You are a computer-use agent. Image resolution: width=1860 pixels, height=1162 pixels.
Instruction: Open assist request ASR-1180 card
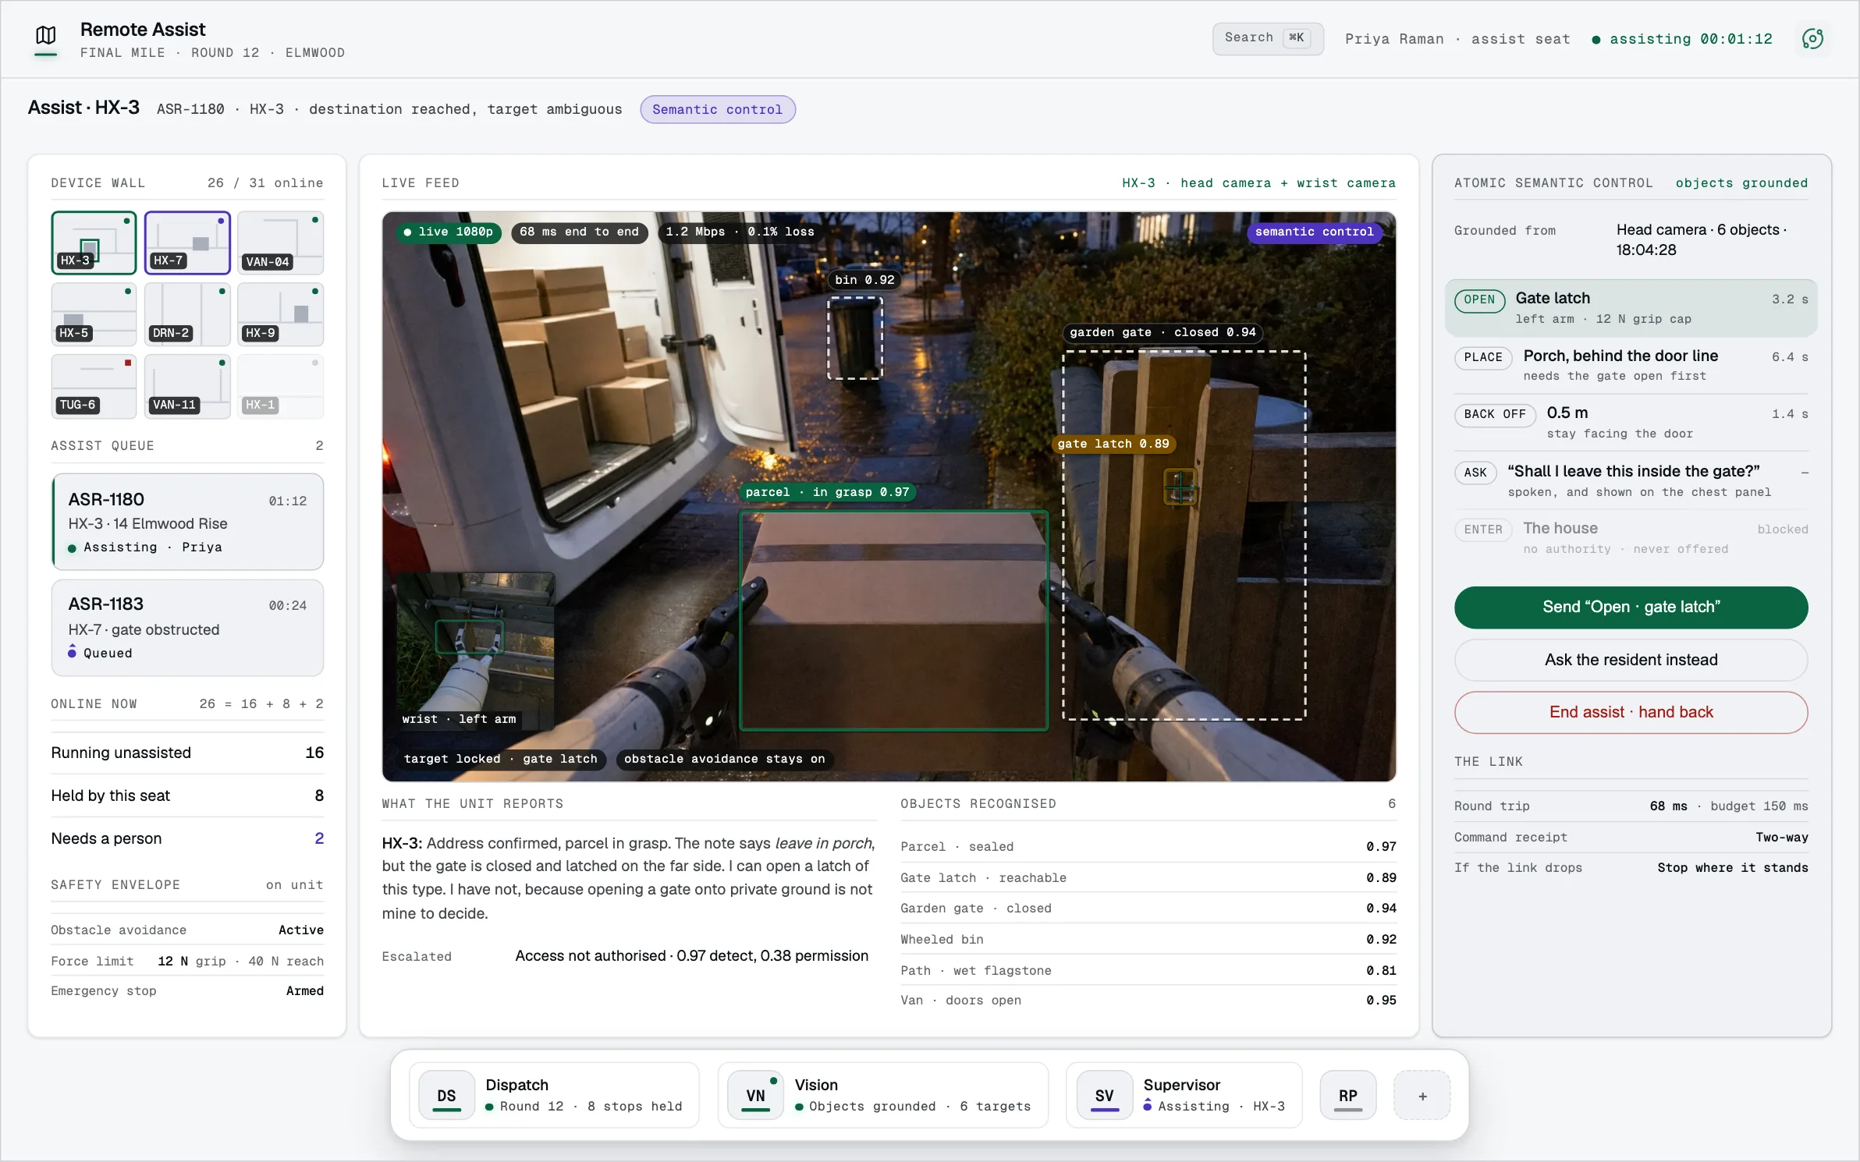pyautogui.click(x=187, y=522)
